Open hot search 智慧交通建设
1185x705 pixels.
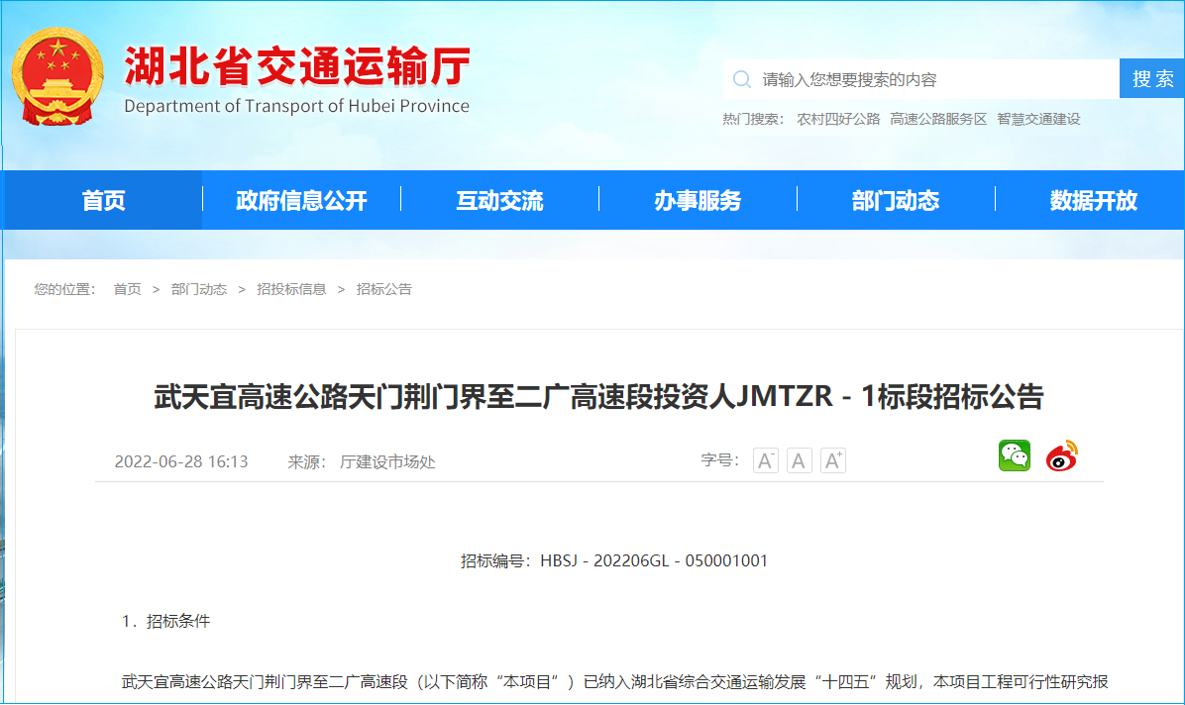[x=1038, y=119]
